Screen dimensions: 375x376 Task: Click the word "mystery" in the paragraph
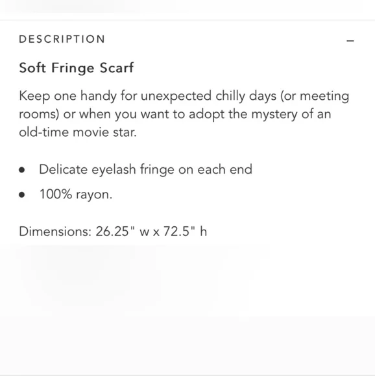[274, 115]
